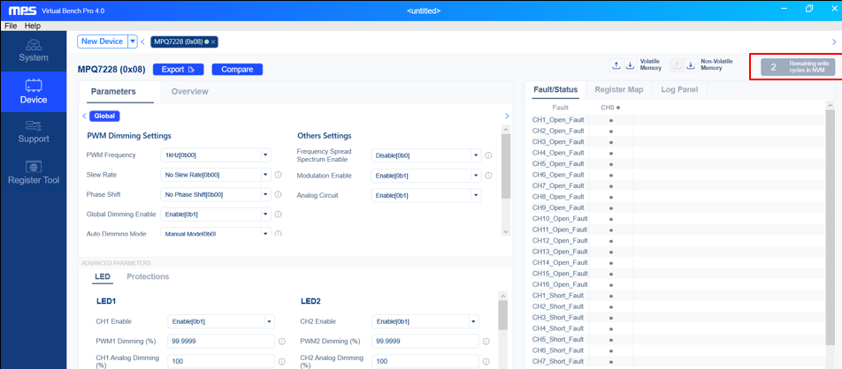Expand the New Device dropdown arrow

(x=132, y=41)
